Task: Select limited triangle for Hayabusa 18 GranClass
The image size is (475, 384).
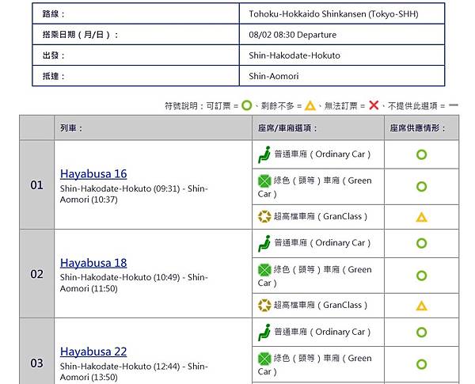Action: tap(421, 306)
